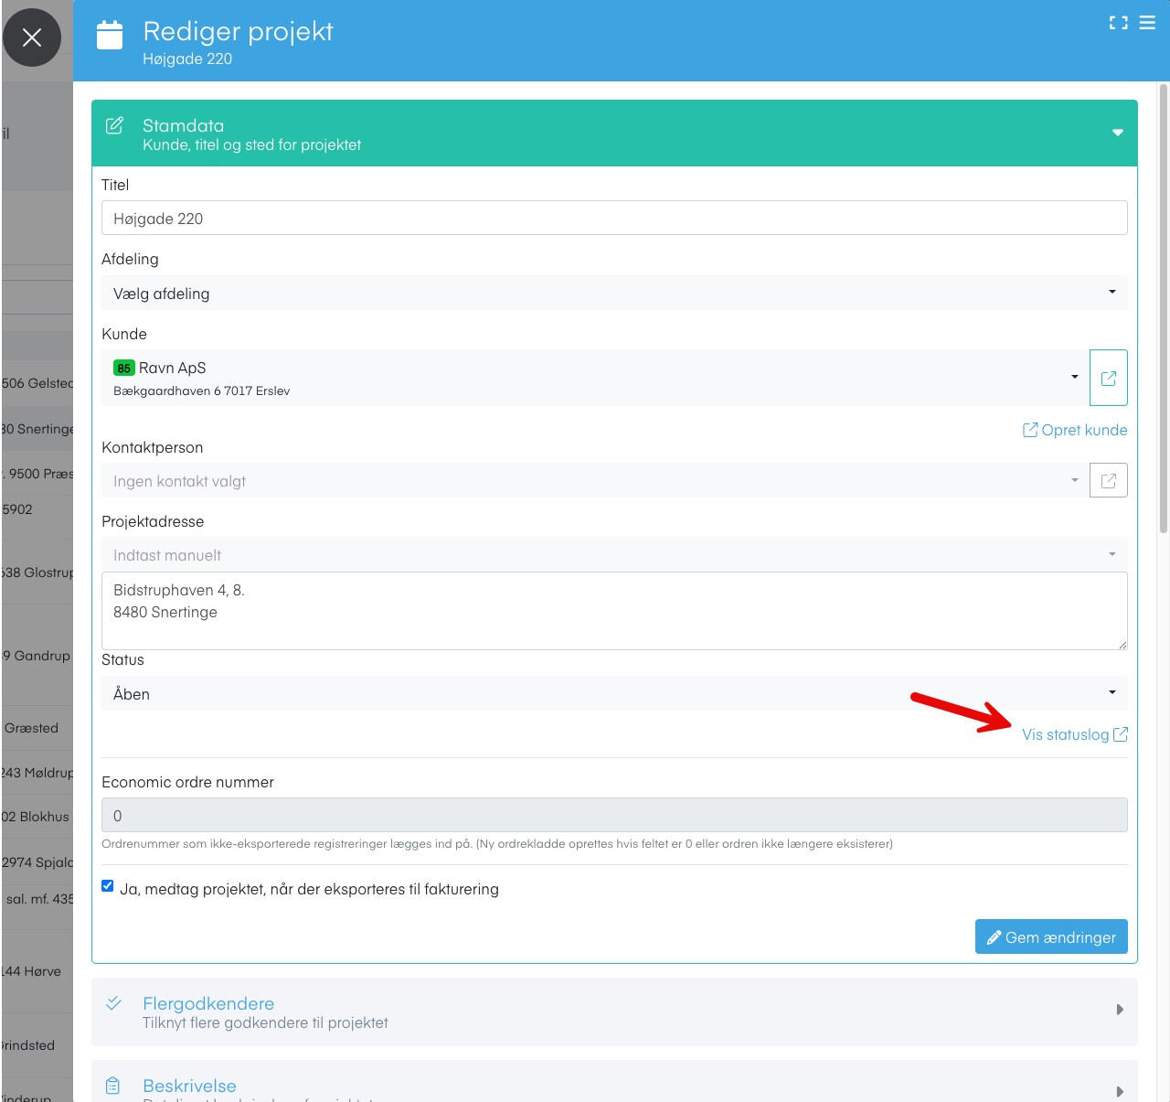
Task: Open customer Ravn ApS in new window icon
Action: pyautogui.click(x=1108, y=378)
